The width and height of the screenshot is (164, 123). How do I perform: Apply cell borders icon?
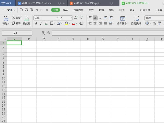pos(52,23)
